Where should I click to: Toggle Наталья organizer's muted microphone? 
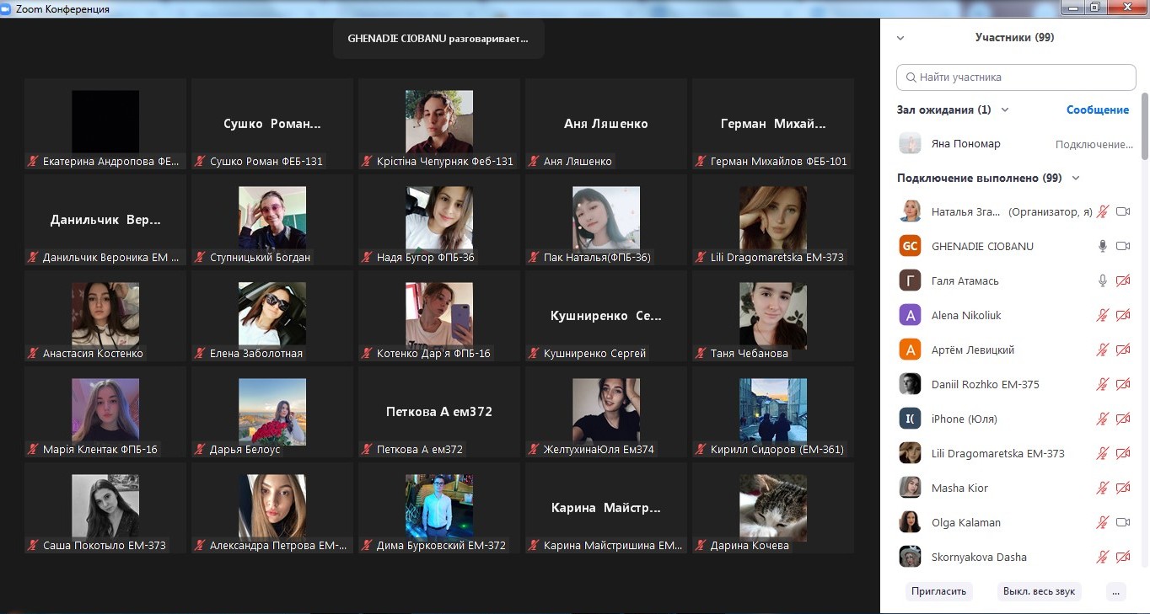[1102, 211]
